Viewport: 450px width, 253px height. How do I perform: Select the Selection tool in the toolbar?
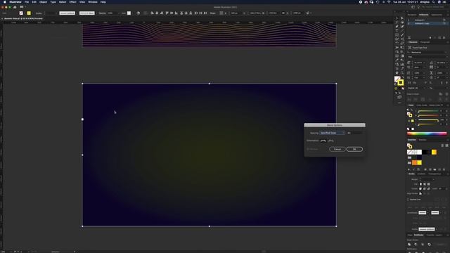point(397,18)
